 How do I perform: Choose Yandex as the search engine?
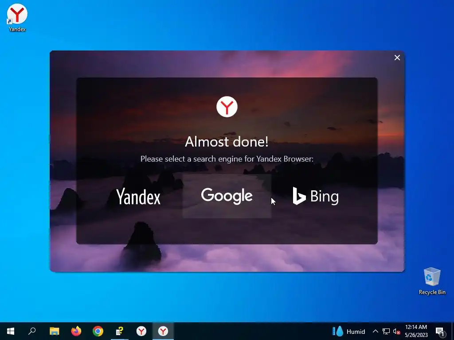(x=138, y=197)
